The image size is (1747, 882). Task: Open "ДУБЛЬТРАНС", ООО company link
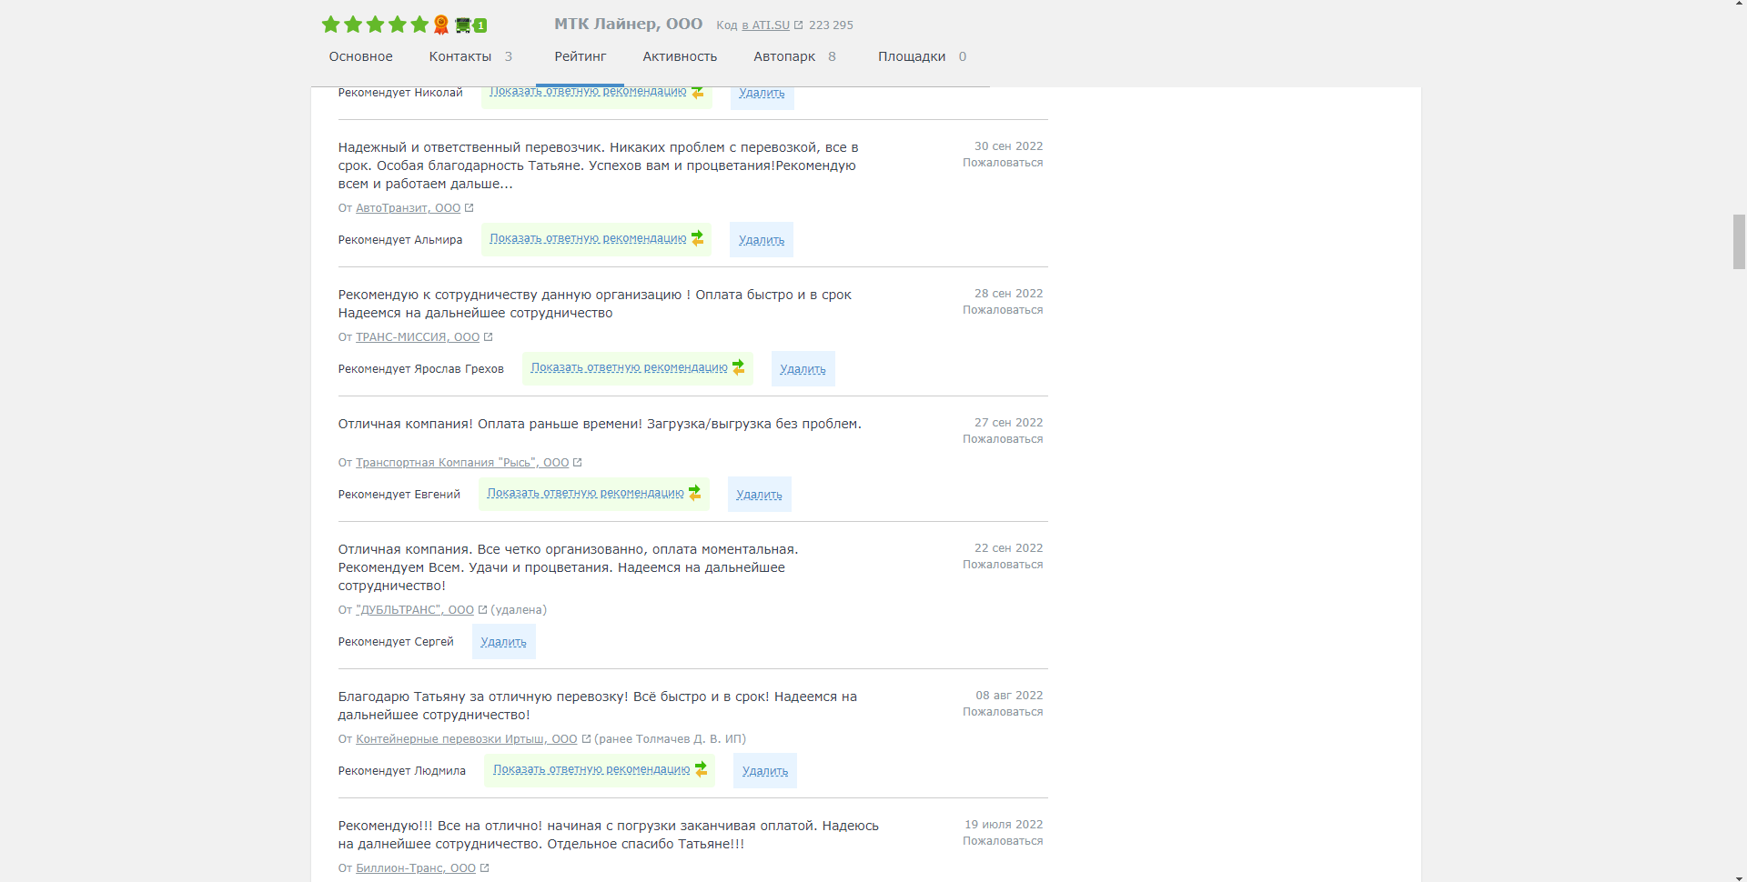coord(415,610)
